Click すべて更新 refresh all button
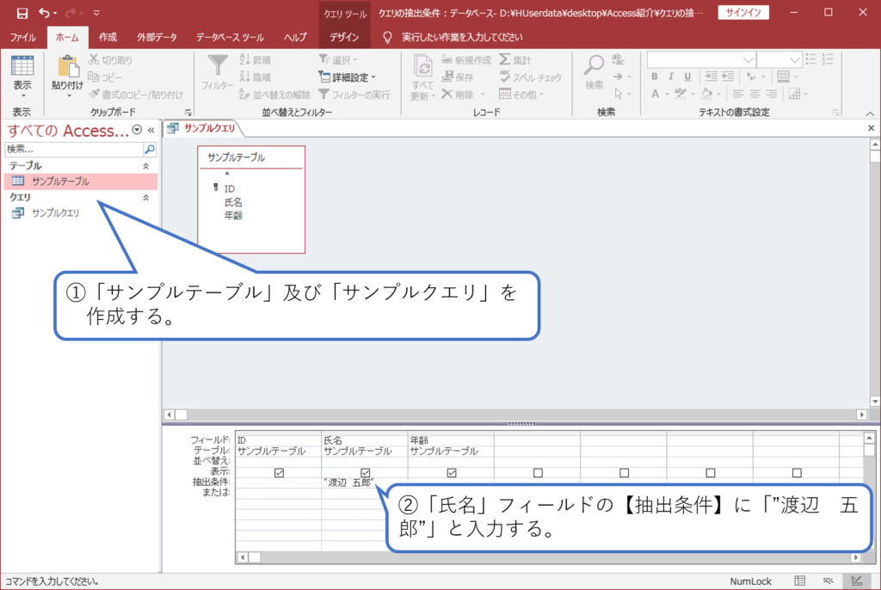 (422, 77)
